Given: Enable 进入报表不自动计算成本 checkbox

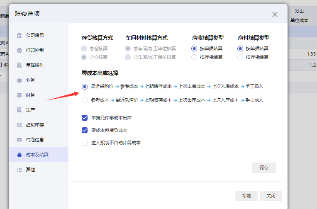Looking at the screenshot, I should (x=85, y=143).
